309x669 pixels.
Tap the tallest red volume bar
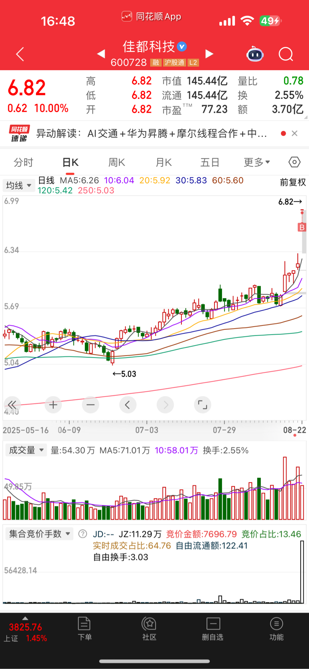[285, 488]
